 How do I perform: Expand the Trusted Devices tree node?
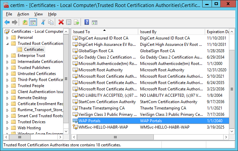(7, 122)
